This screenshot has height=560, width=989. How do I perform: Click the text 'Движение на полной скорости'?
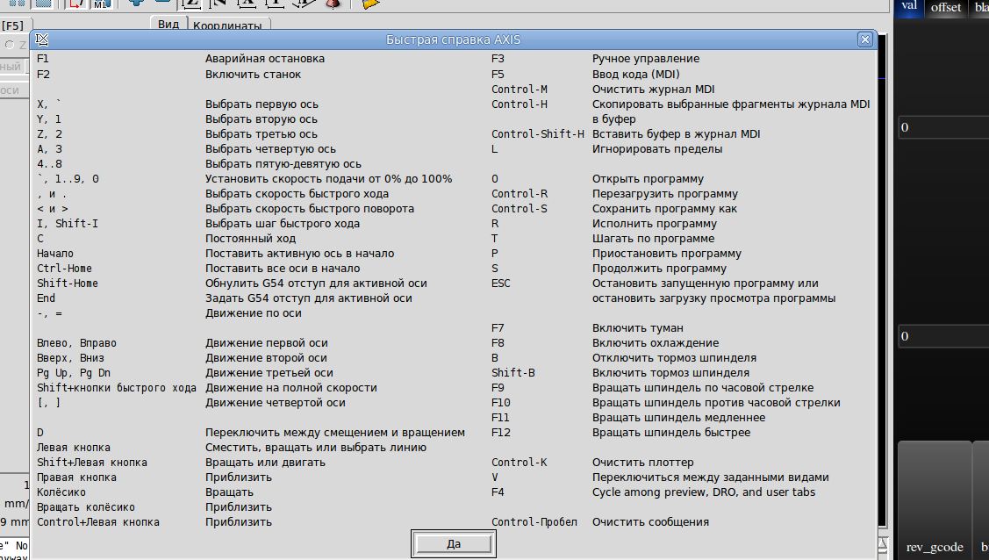click(x=290, y=388)
